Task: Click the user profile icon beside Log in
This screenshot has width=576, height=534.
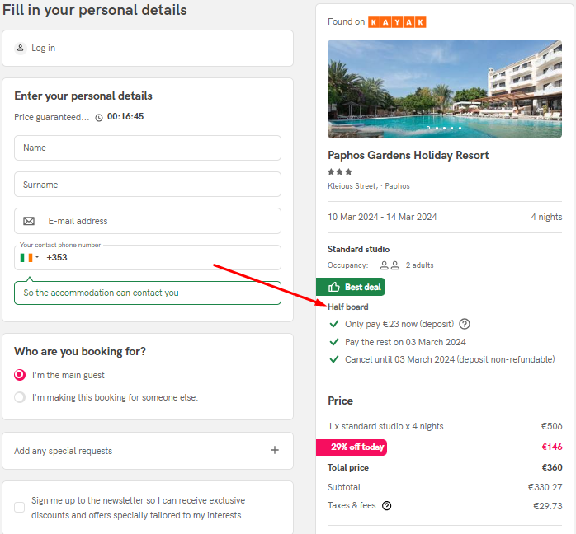Action: pos(21,48)
